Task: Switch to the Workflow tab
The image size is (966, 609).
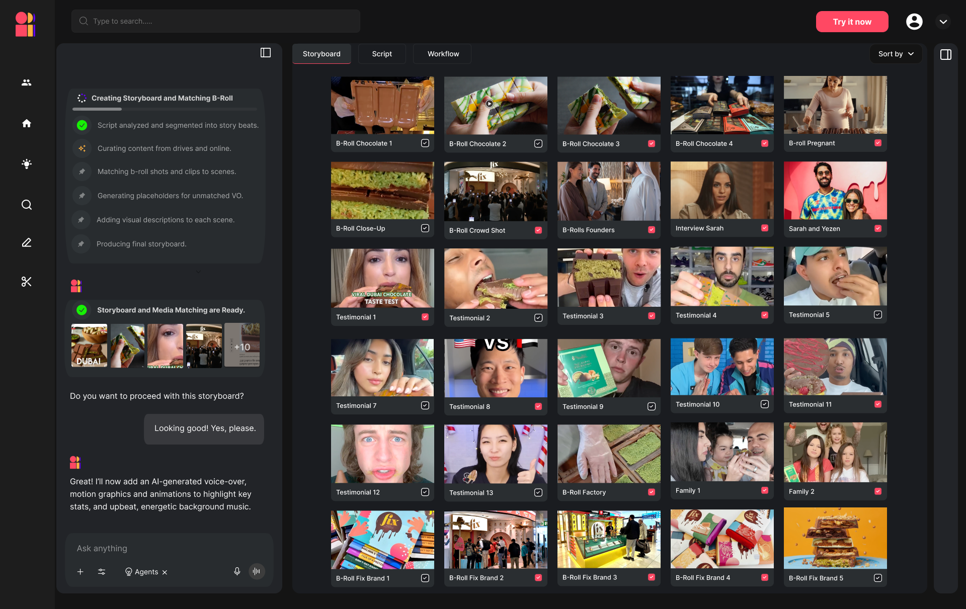Action: point(443,54)
